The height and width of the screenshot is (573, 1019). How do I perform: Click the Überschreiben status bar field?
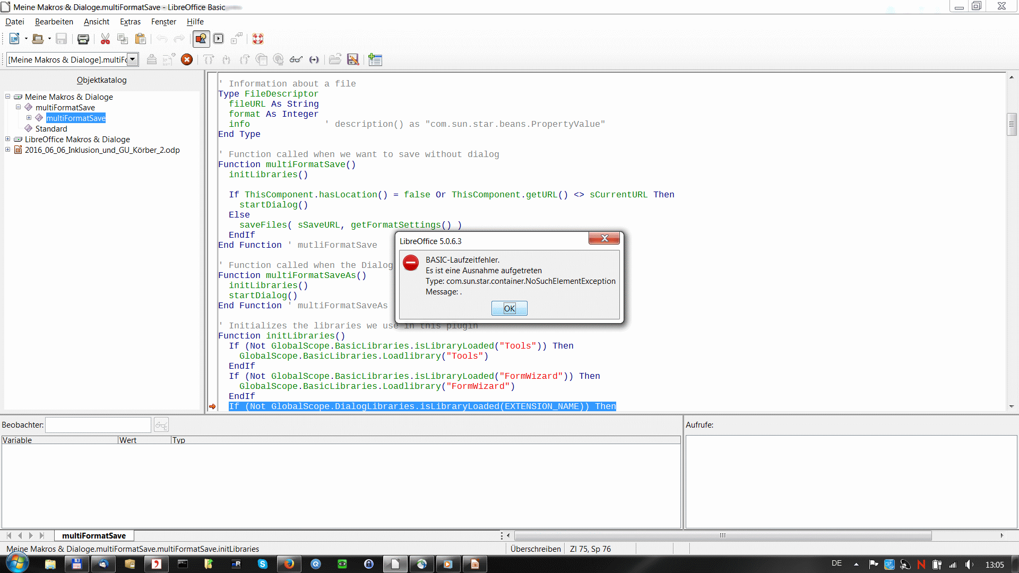tap(536, 549)
